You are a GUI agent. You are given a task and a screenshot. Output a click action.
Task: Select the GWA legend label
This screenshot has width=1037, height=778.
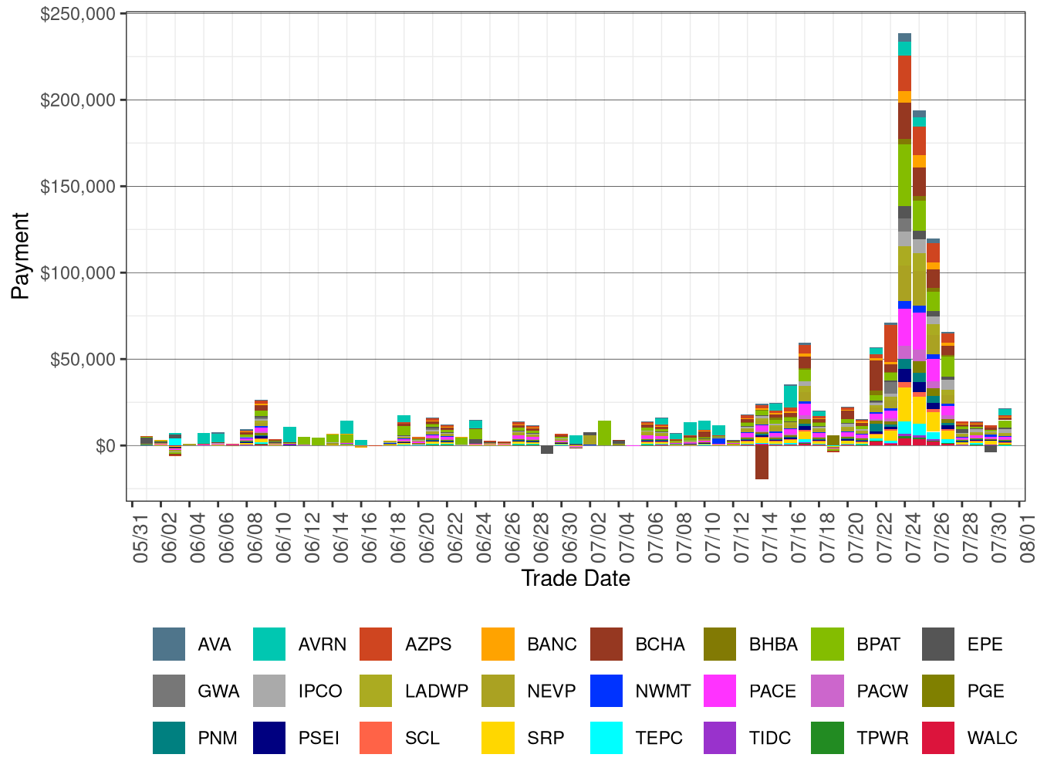218,691
